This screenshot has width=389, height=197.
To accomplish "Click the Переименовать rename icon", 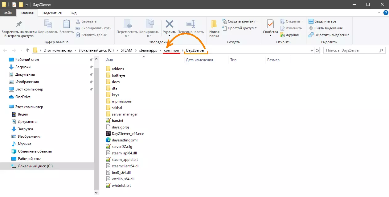I will coord(191,24).
